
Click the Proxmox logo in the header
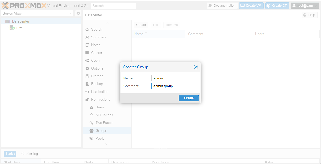[24, 6]
